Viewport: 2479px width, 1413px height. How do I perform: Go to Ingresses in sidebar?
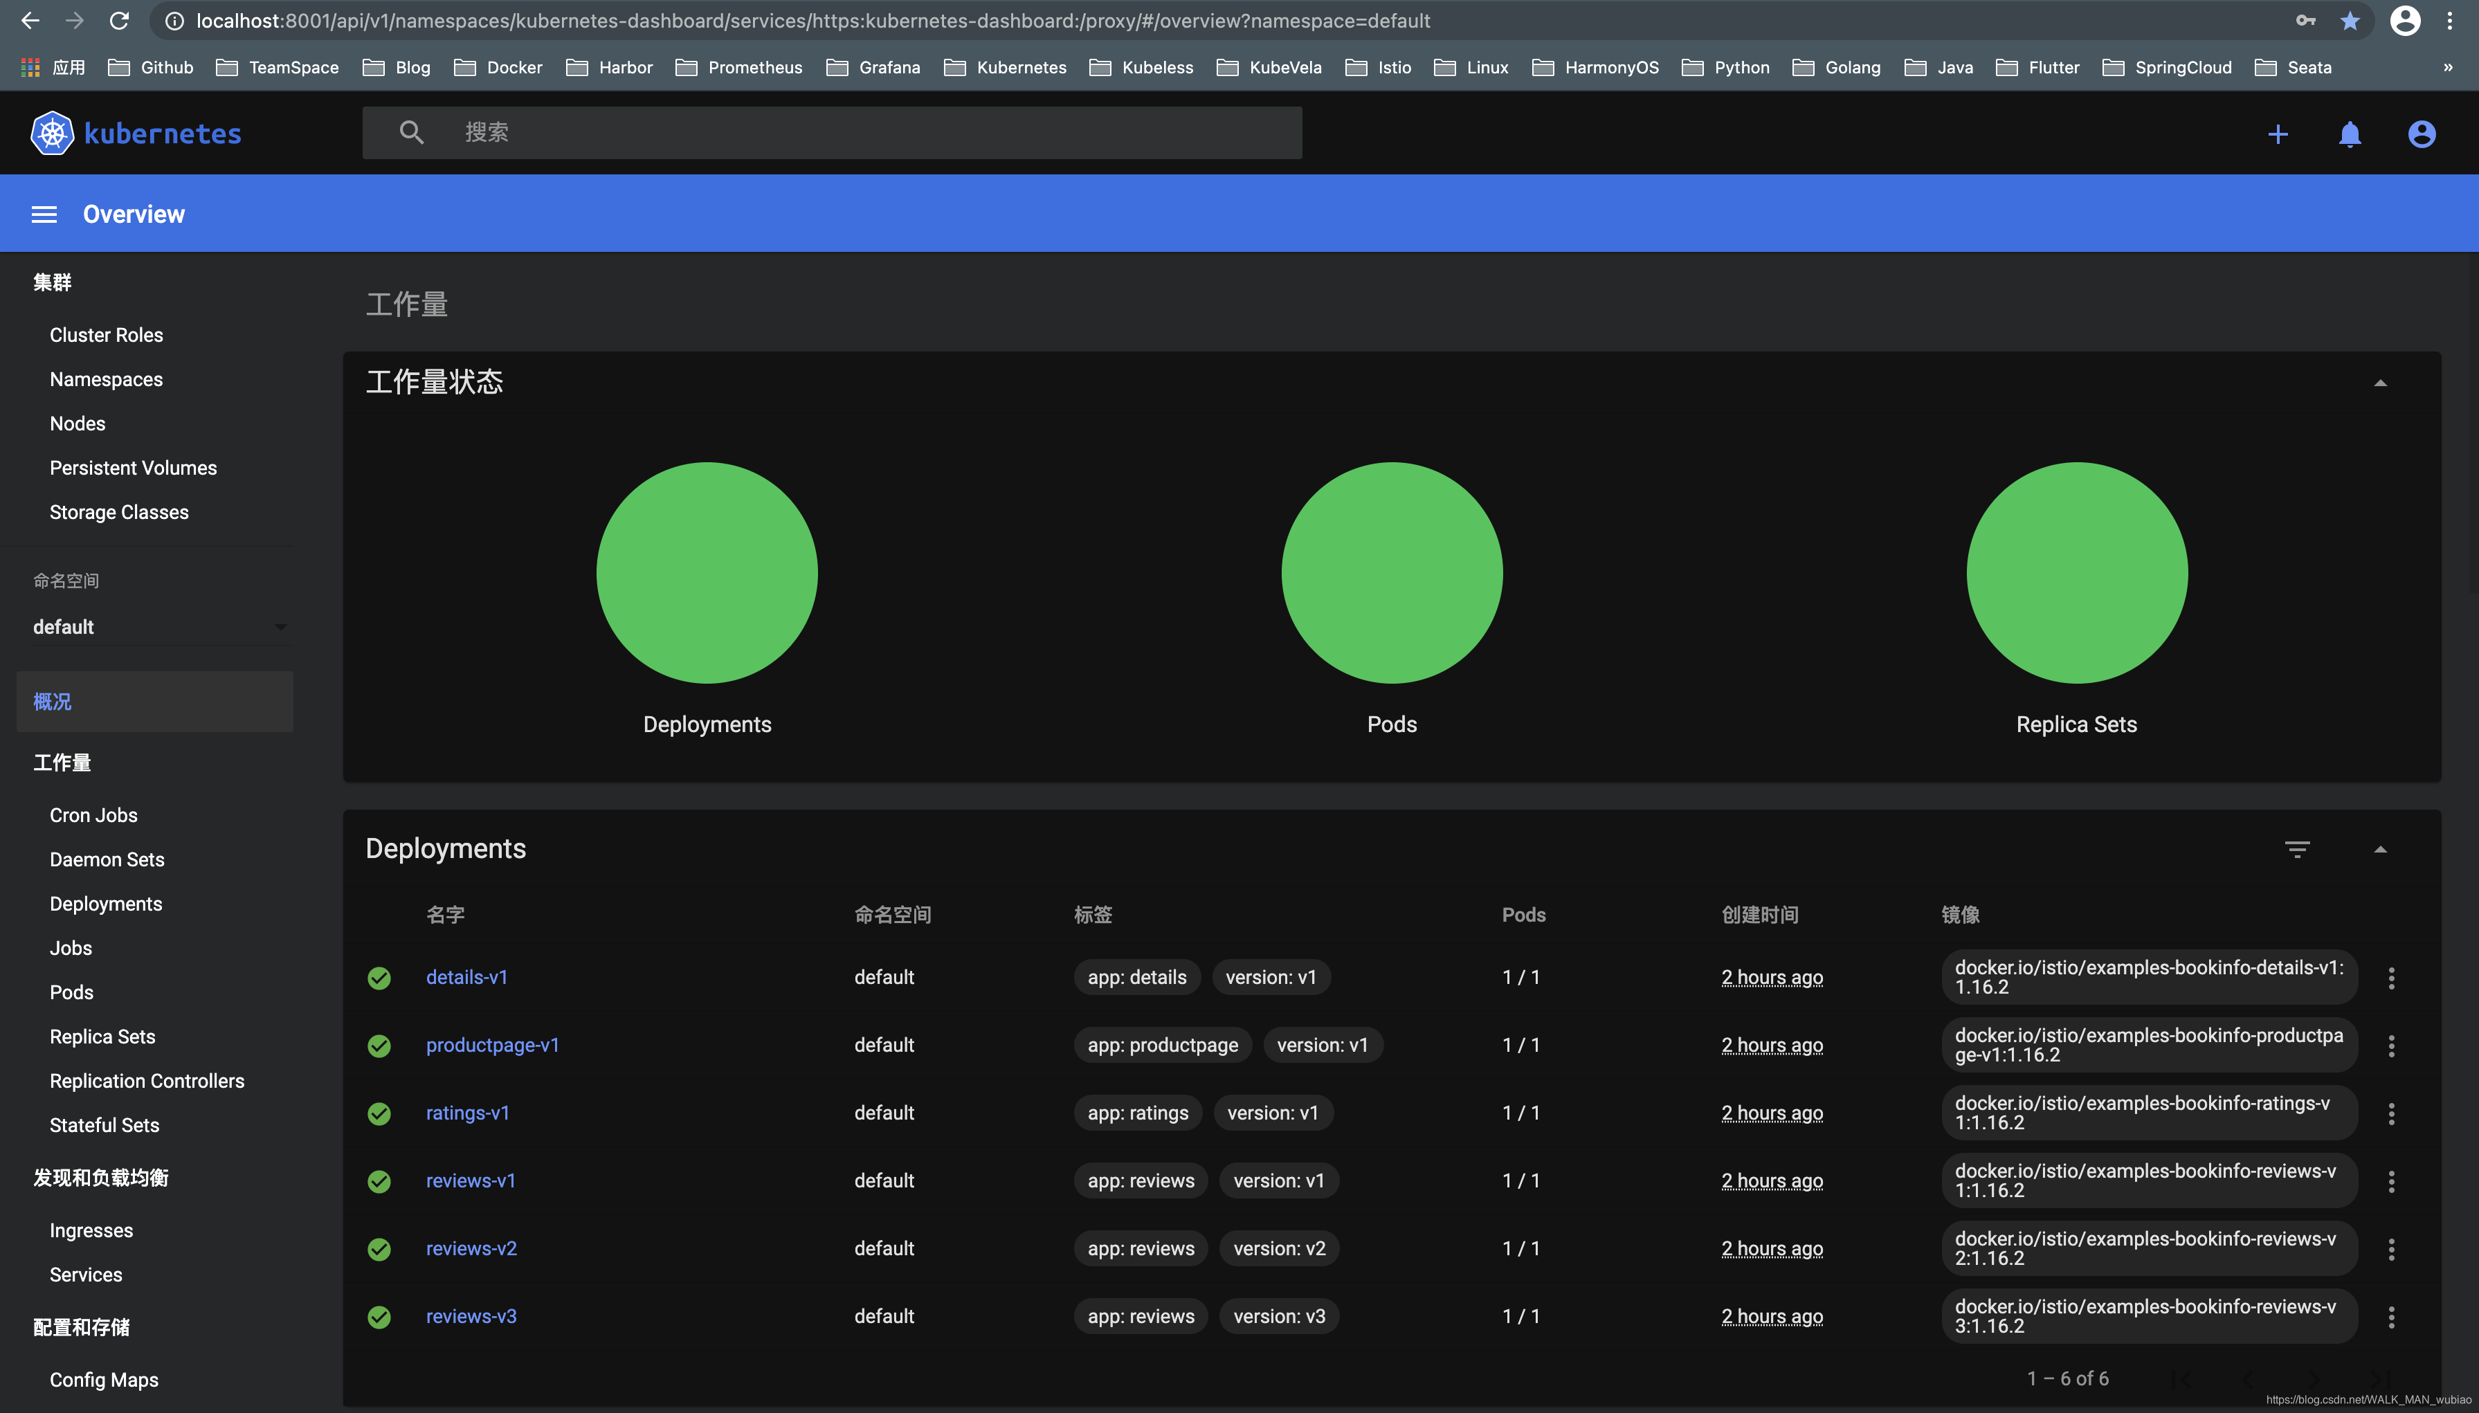(91, 1230)
